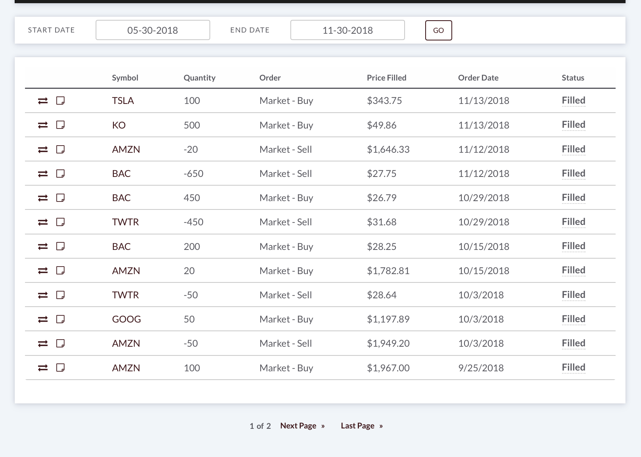Focus the Start Date field
Image resolution: width=641 pixels, height=457 pixels.
coord(153,30)
